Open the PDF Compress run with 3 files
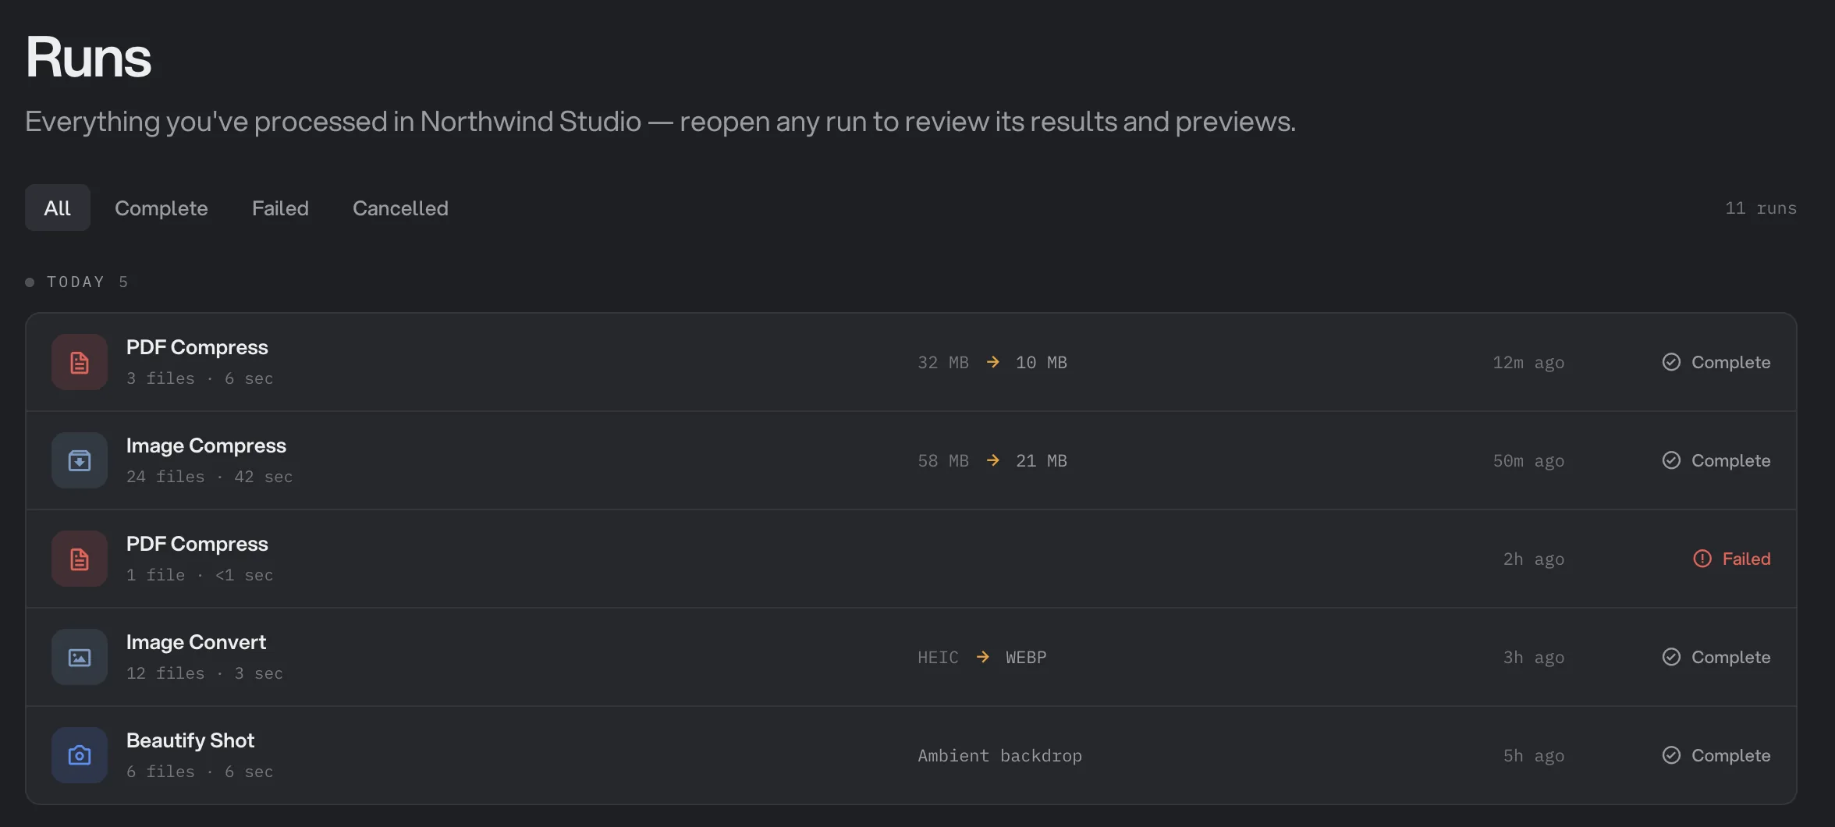The image size is (1835, 827). click(x=911, y=362)
